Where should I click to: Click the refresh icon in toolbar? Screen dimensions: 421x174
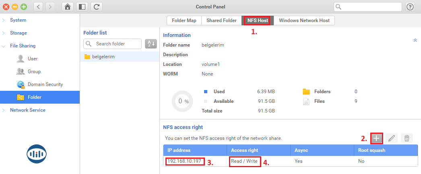96,7
